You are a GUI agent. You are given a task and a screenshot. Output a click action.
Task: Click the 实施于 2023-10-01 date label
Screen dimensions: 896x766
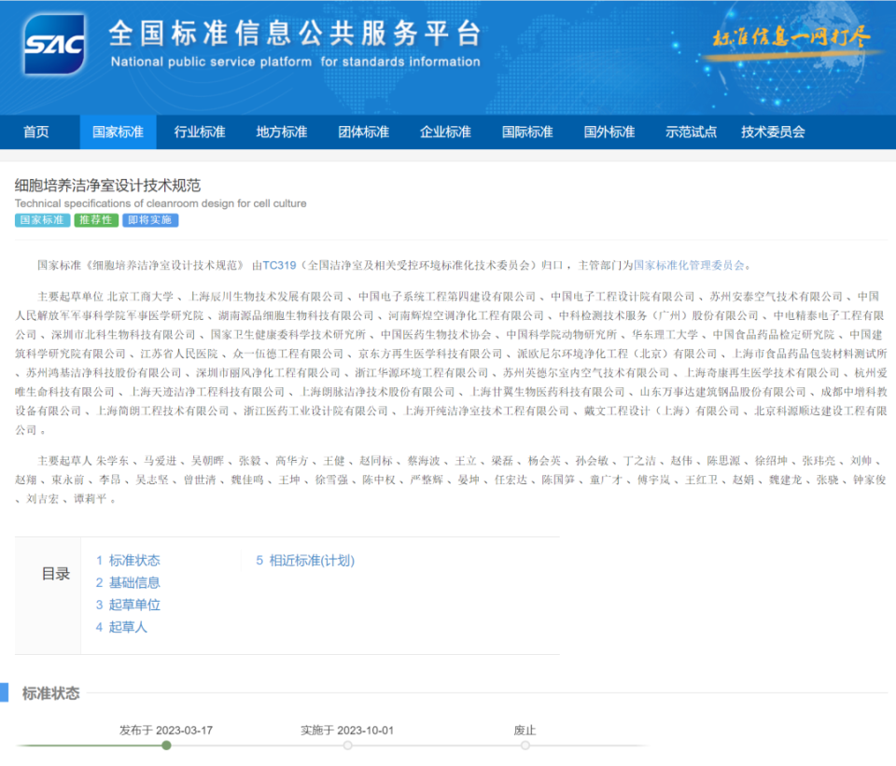pyautogui.click(x=347, y=731)
